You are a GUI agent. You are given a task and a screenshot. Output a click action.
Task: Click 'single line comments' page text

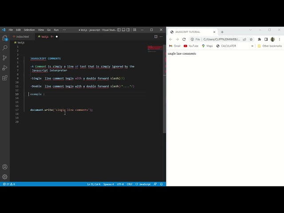182,53
